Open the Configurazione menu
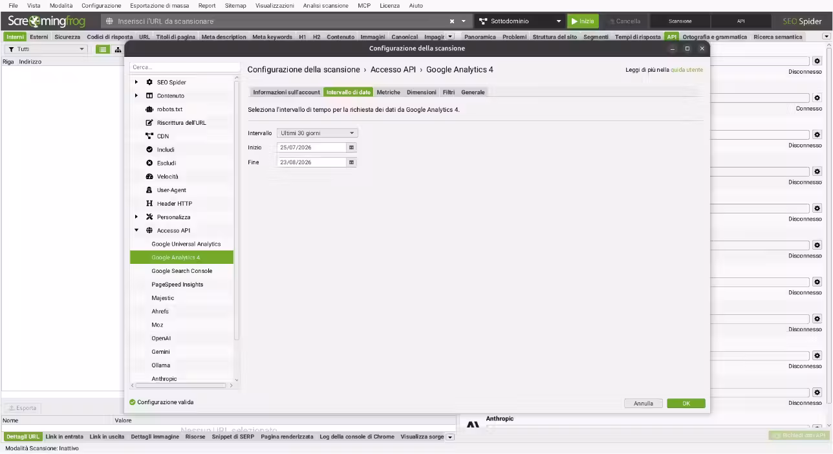Screen dimensions: 833x454 (101, 5)
